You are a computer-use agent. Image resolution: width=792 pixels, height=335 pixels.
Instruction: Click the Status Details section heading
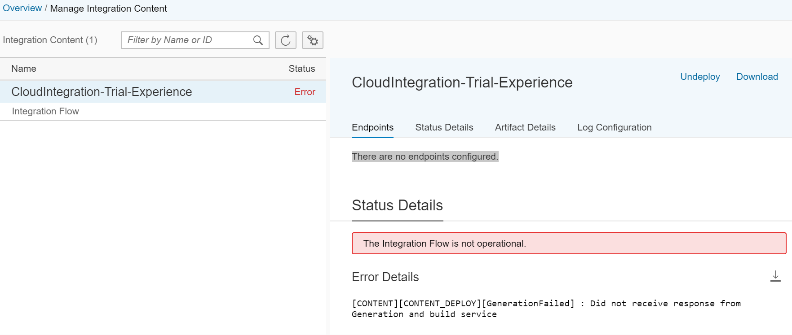point(397,205)
